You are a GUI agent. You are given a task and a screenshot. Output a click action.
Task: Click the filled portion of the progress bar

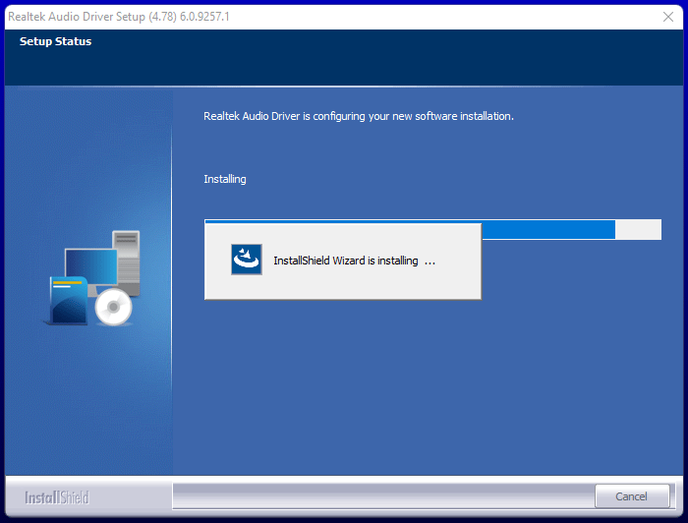click(x=550, y=229)
